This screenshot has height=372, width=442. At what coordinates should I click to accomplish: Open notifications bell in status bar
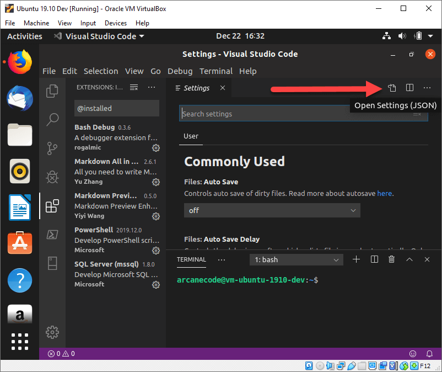429,354
